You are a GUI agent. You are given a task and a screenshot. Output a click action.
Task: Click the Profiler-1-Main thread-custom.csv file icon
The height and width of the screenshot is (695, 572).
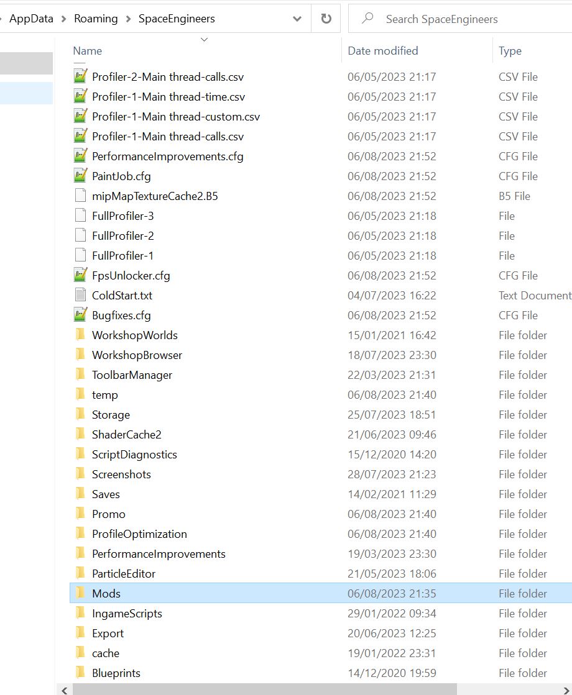80,116
